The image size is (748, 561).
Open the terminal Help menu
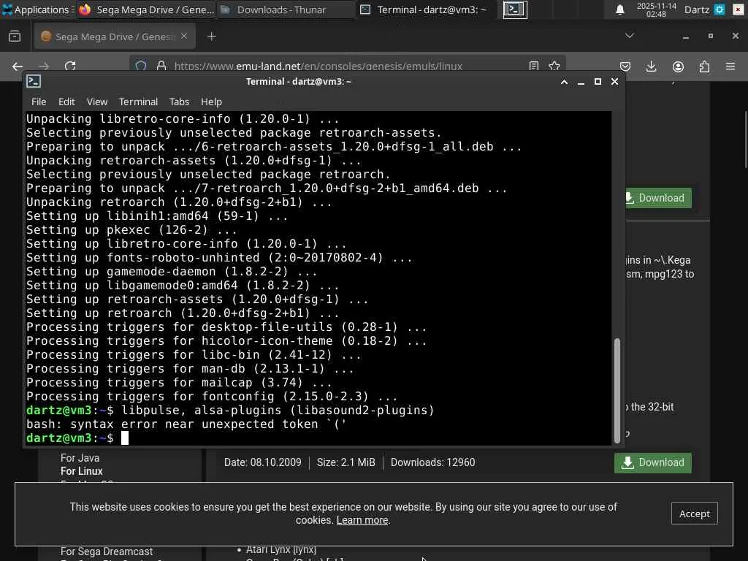click(211, 102)
